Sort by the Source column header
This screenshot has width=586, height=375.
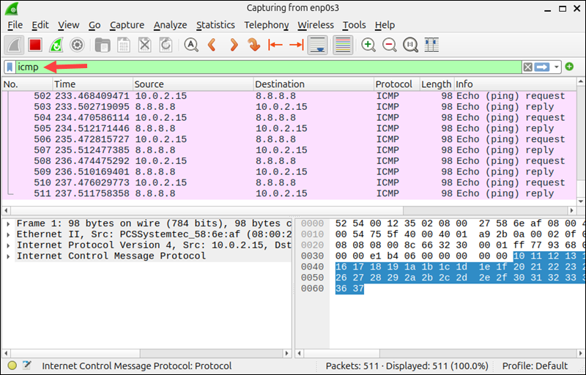[193, 84]
